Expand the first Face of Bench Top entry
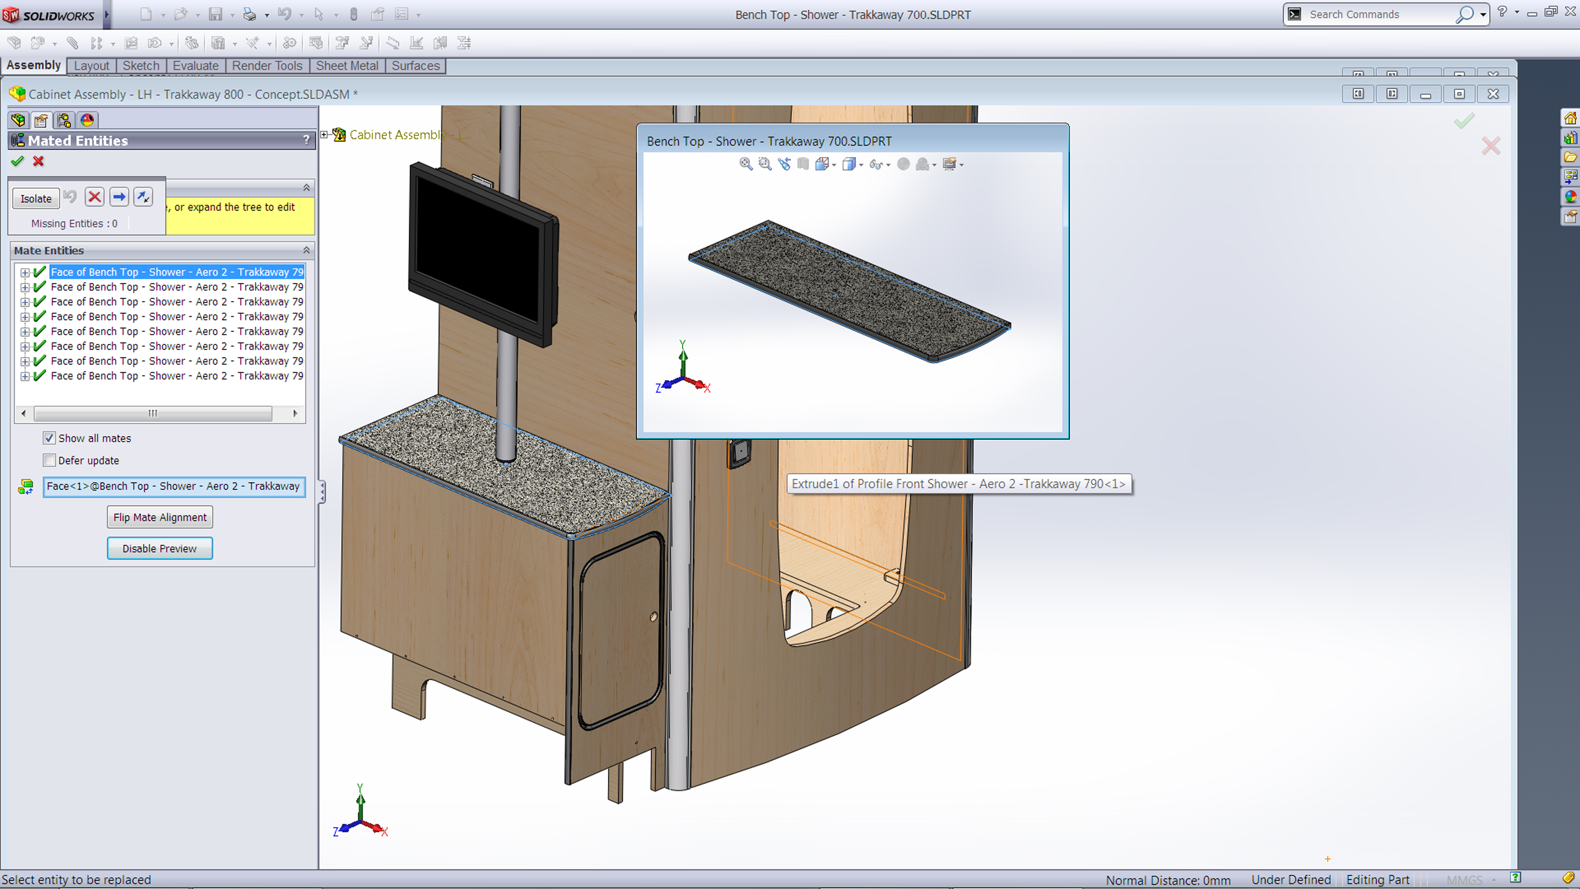The width and height of the screenshot is (1580, 889). click(x=25, y=272)
